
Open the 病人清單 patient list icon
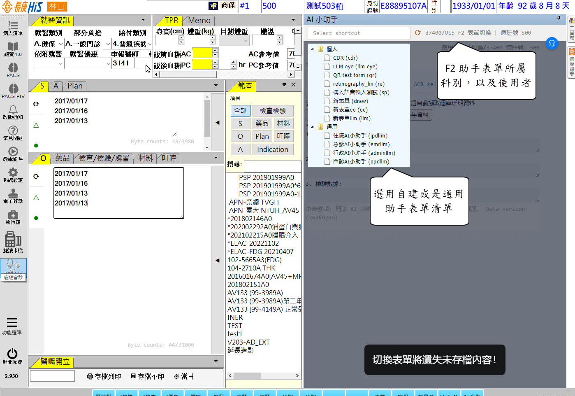(13, 27)
